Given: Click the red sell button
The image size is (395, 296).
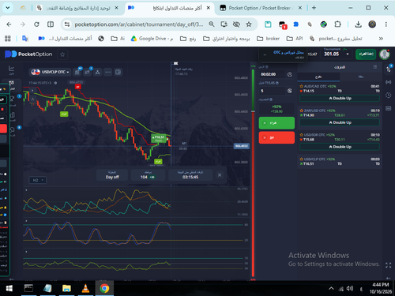Looking at the screenshot, I should click(x=276, y=137).
